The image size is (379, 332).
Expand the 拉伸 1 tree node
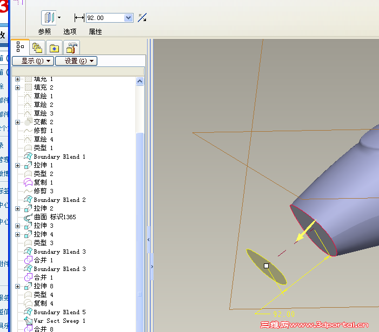click(x=17, y=165)
